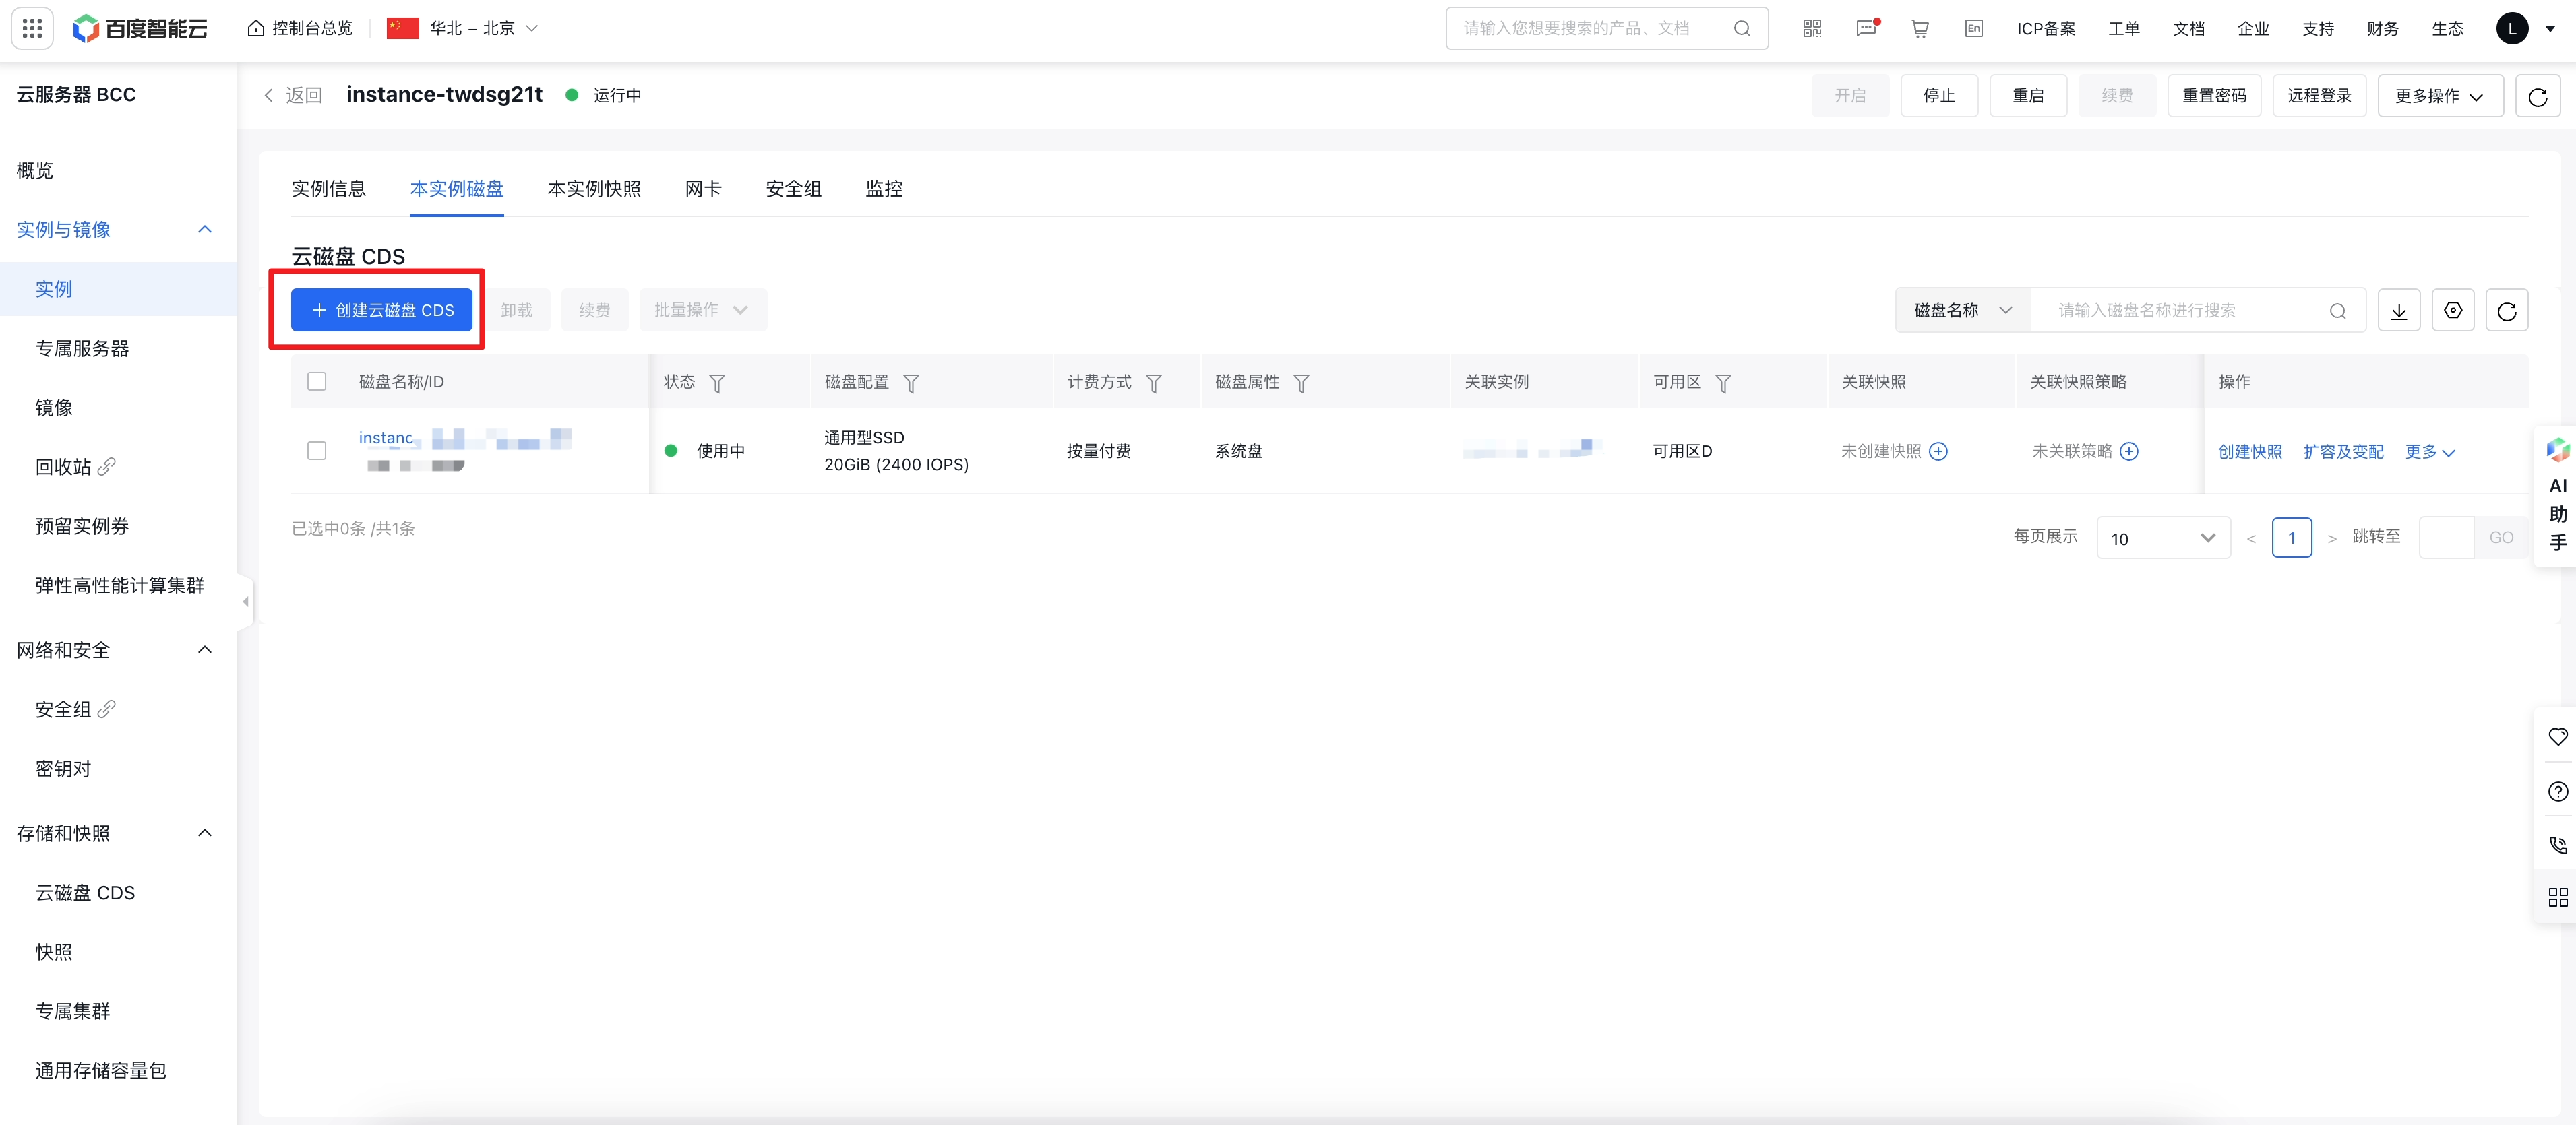Viewport: 2576px width, 1125px height.
Task: Click the 扩容及变配 link
Action: click(x=2343, y=451)
